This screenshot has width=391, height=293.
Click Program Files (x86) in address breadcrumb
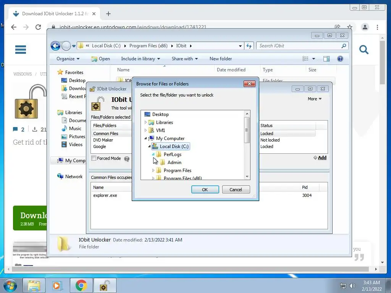coord(149,46)
